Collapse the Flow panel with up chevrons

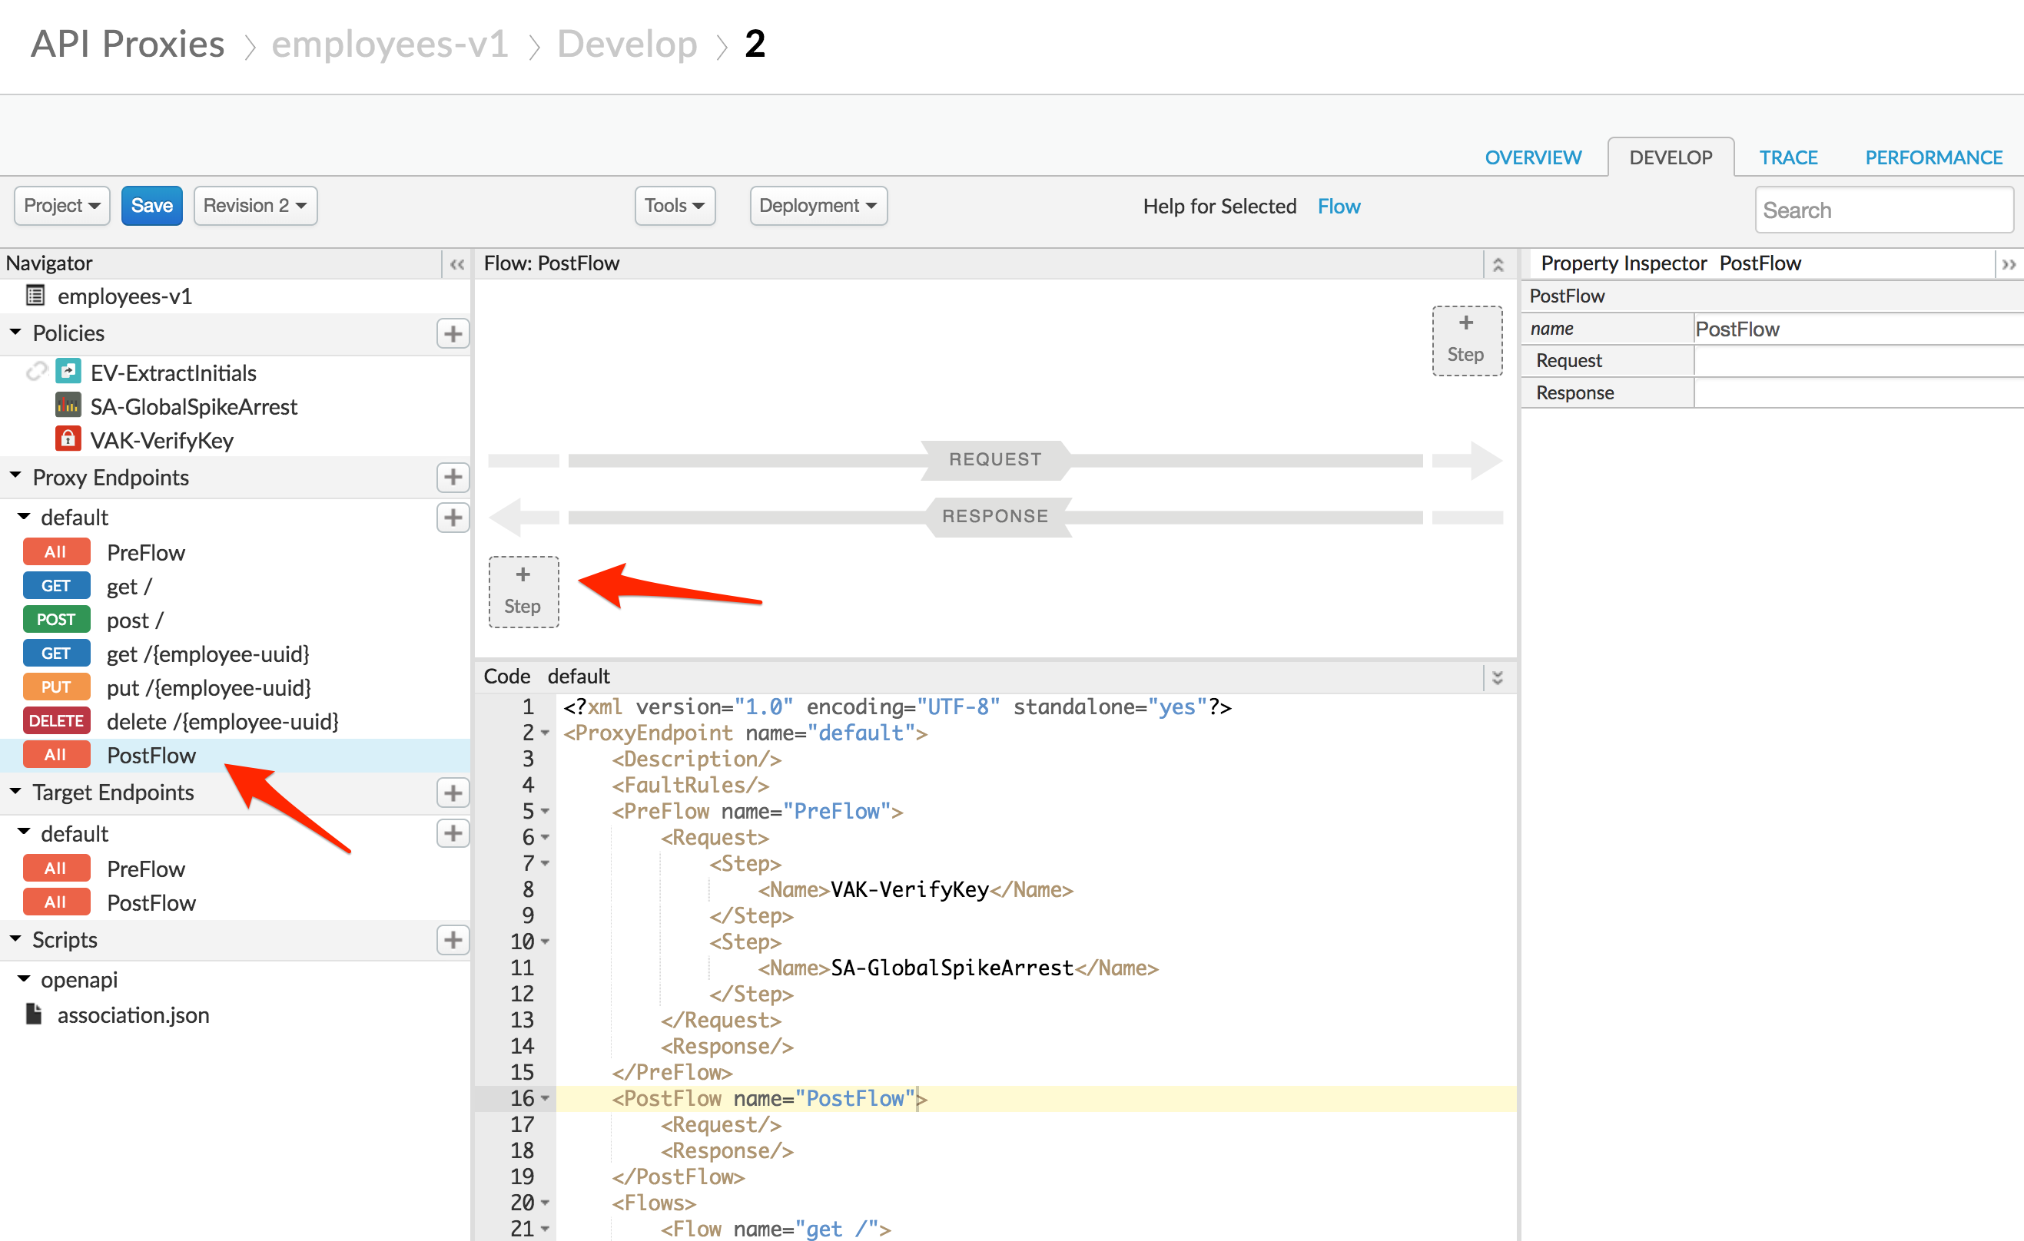pos(1498,264)
